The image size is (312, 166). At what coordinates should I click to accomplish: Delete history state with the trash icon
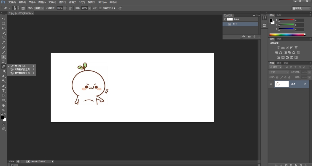pos(254,37)
